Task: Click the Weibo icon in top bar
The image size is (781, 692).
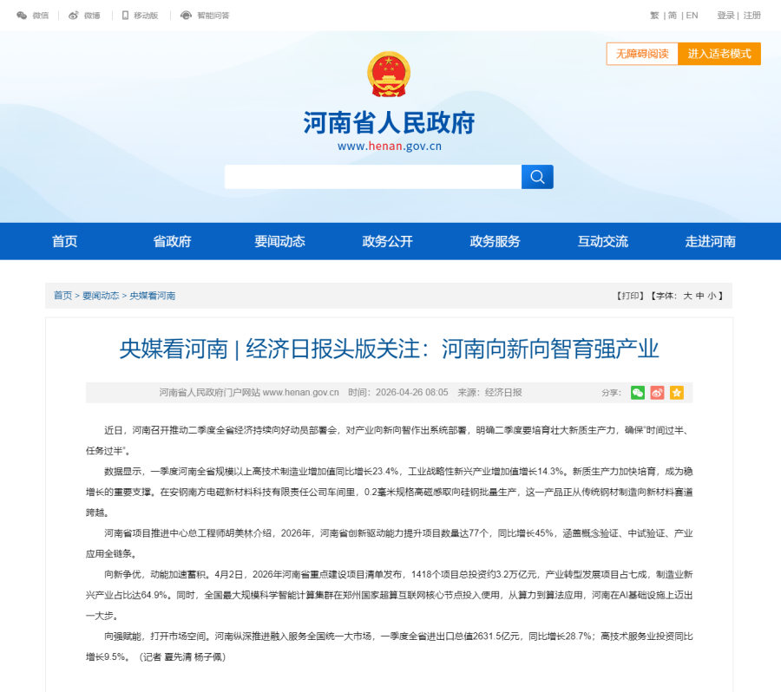Action: coord(74,16)
